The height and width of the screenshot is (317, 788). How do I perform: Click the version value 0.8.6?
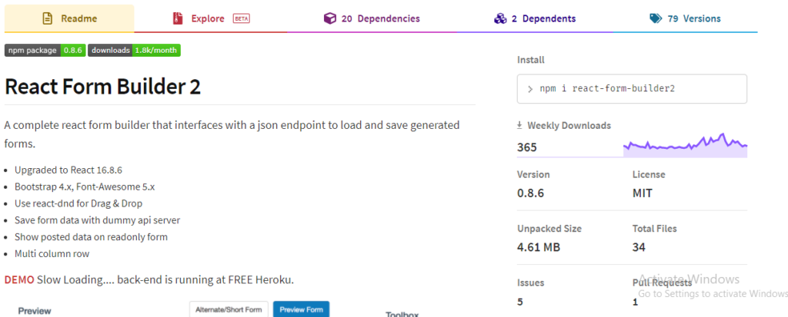click(530, 193)
